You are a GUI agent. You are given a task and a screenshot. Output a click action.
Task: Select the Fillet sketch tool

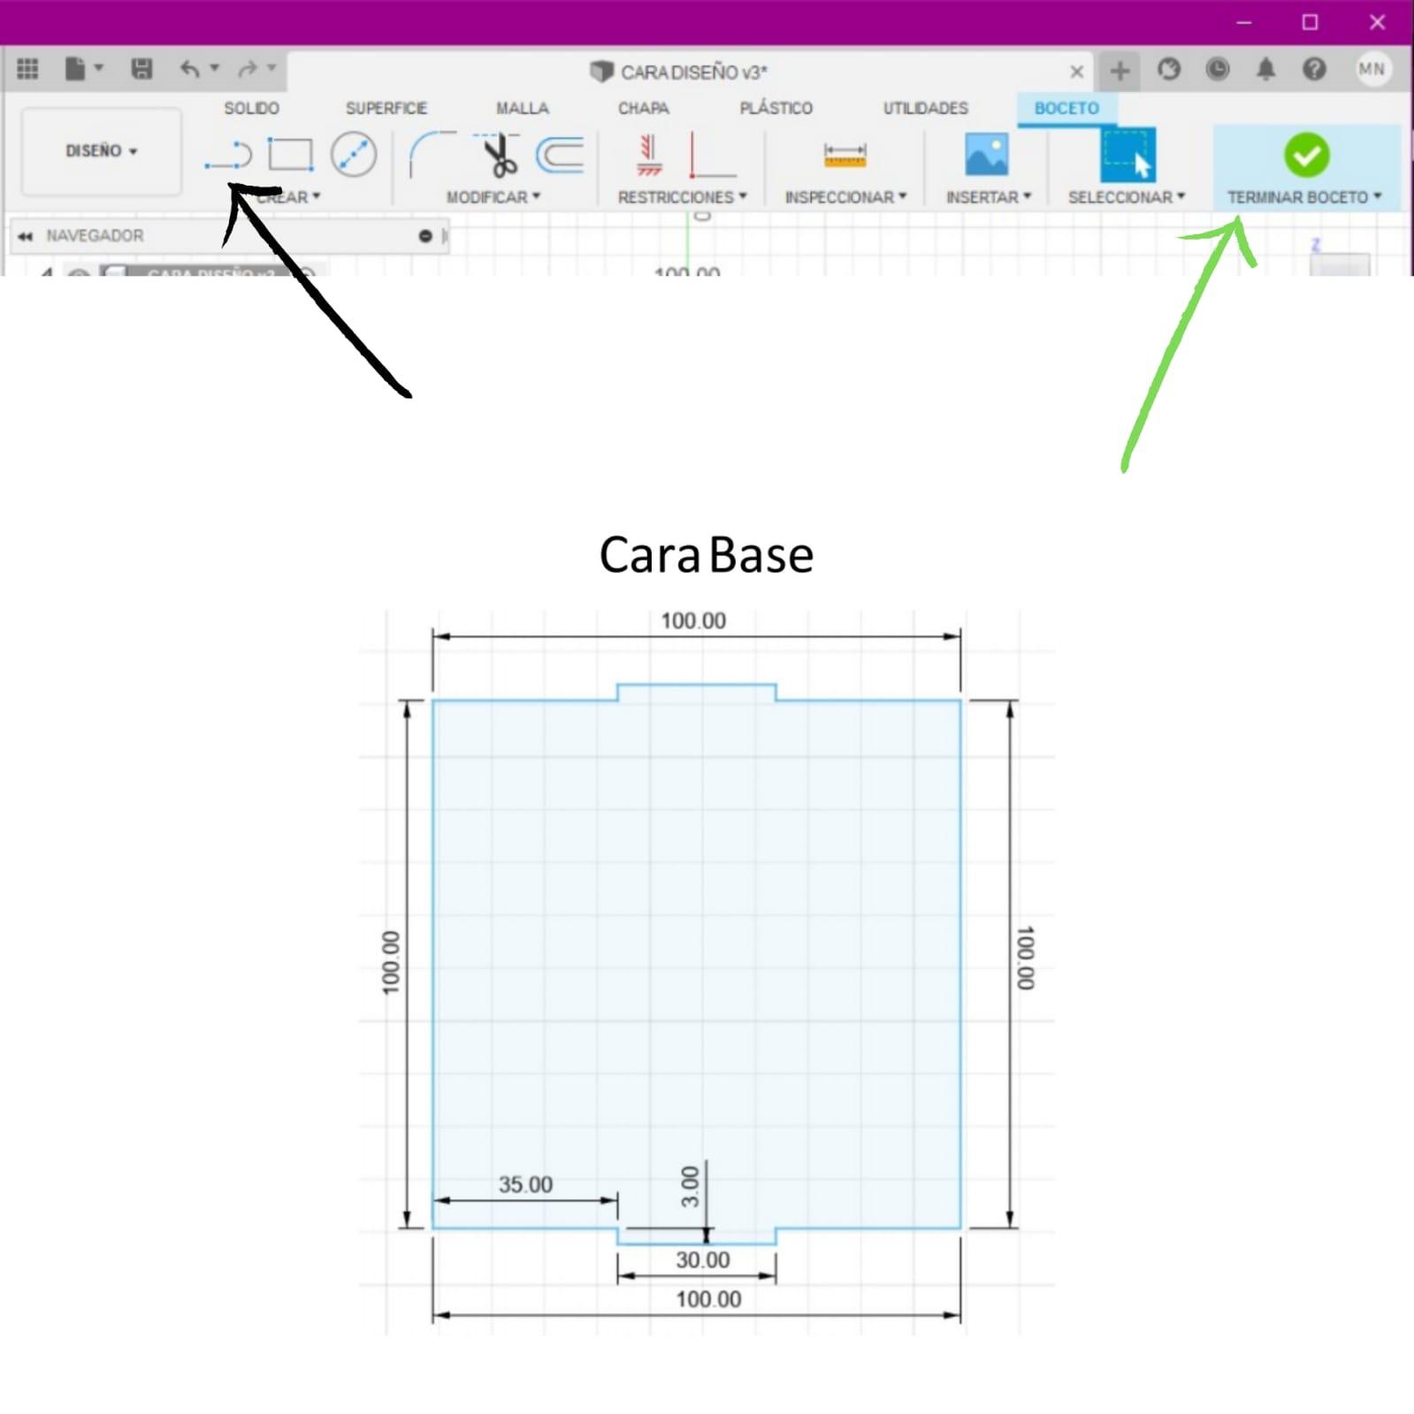point(432,155)
